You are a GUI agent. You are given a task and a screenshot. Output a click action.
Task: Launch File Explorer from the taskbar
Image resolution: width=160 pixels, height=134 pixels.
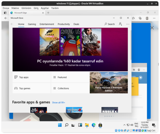point(87,125)
